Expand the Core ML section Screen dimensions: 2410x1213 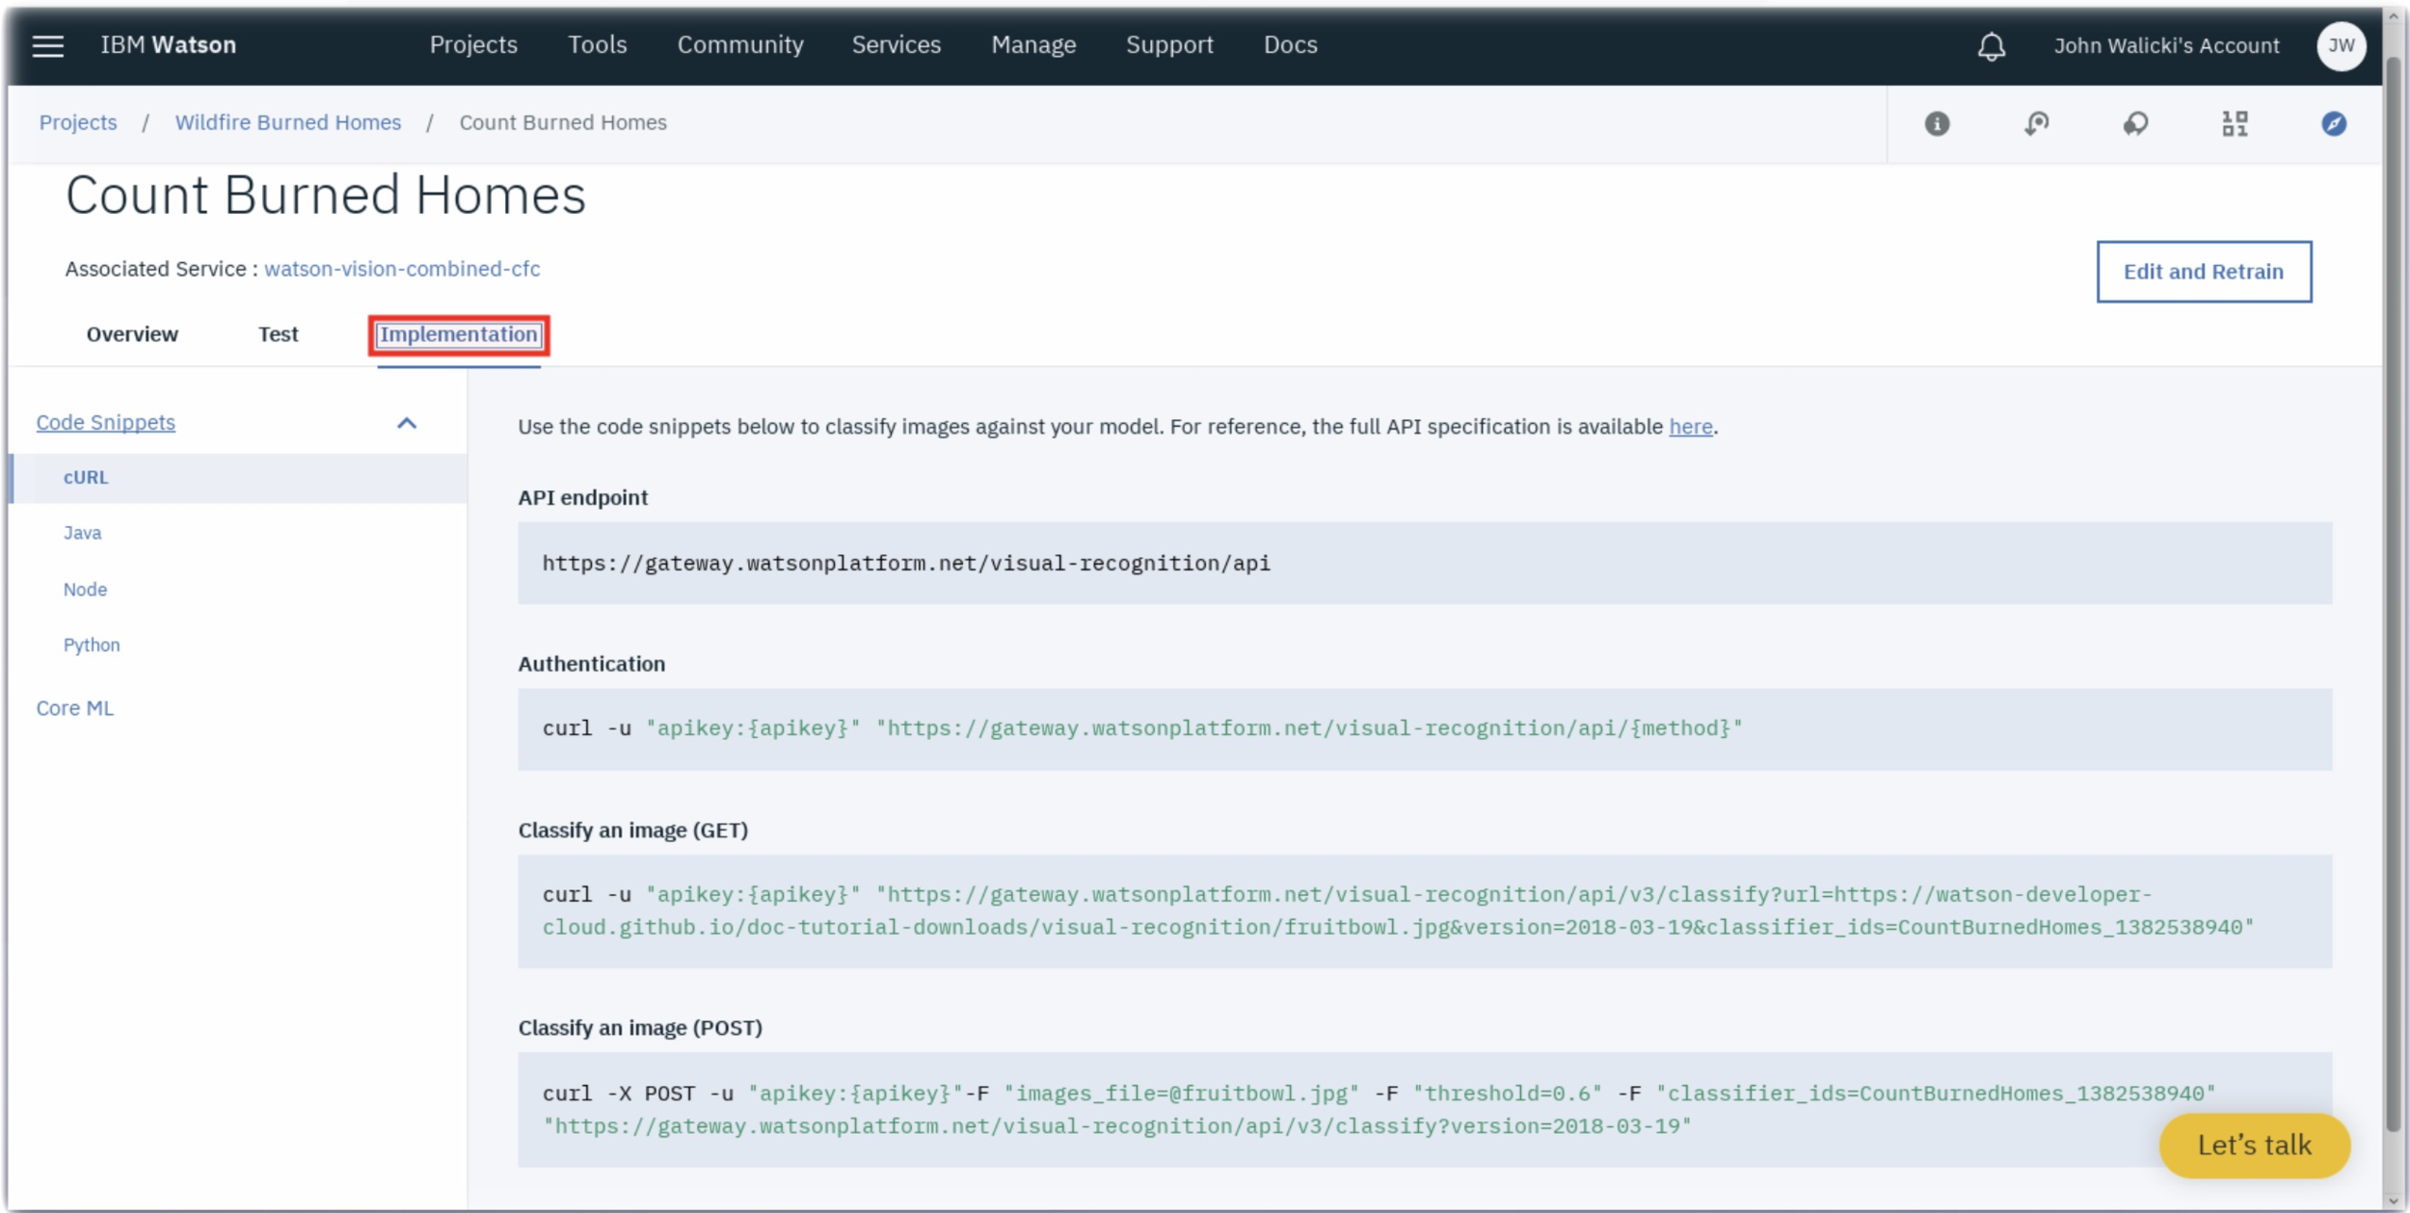point(75,708)
